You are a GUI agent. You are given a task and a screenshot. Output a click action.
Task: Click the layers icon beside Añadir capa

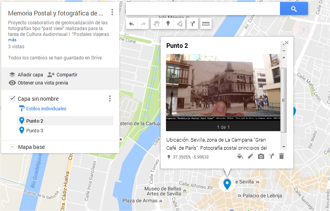pyautogui.click(x=12, y=74)
